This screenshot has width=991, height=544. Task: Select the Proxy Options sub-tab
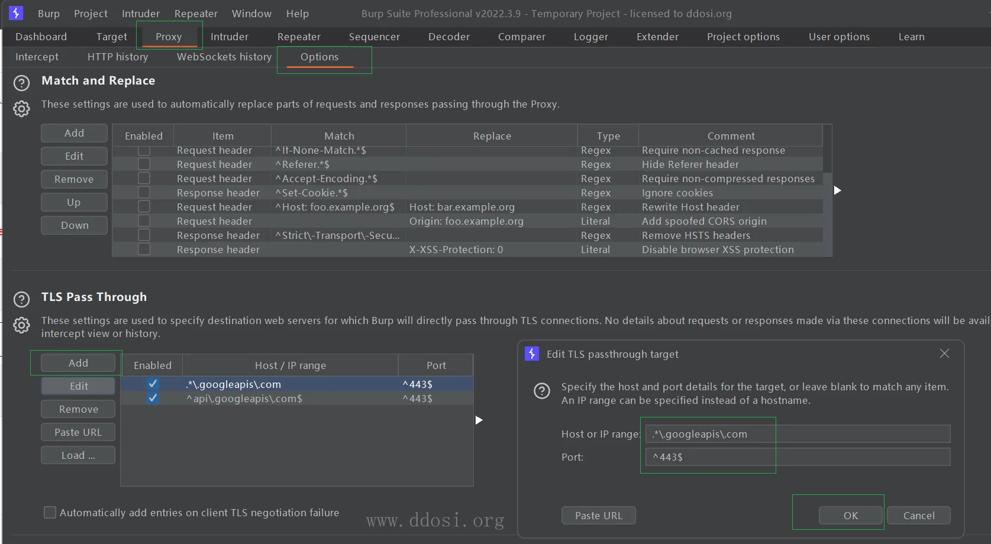[x=319, y=57]
